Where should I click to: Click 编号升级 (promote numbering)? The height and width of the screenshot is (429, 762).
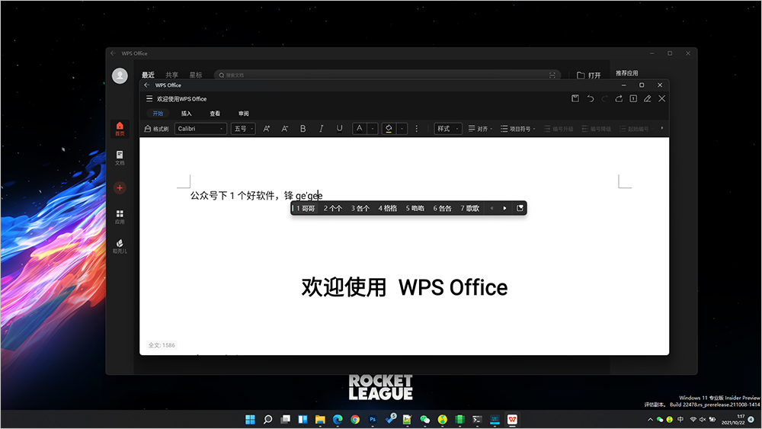tap(559, 129)
